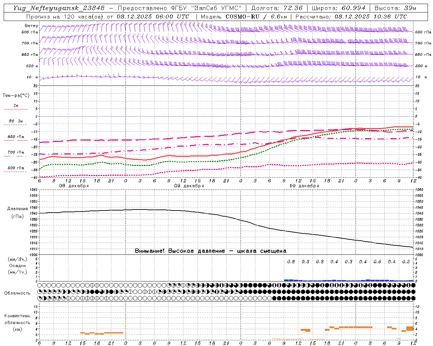Click the Td 2м legend entry

(16, 121)
